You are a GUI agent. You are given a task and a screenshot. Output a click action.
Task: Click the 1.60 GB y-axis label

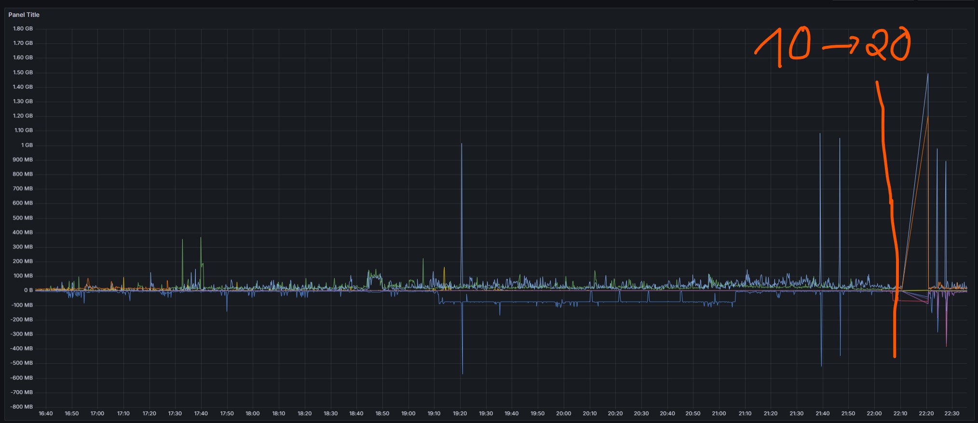pyautogui.click(x=23, y=57)
